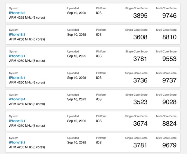This screenshot has width=187, height=154.
Task: Click the multi-core score 9553
Action: tap(169, 59)
